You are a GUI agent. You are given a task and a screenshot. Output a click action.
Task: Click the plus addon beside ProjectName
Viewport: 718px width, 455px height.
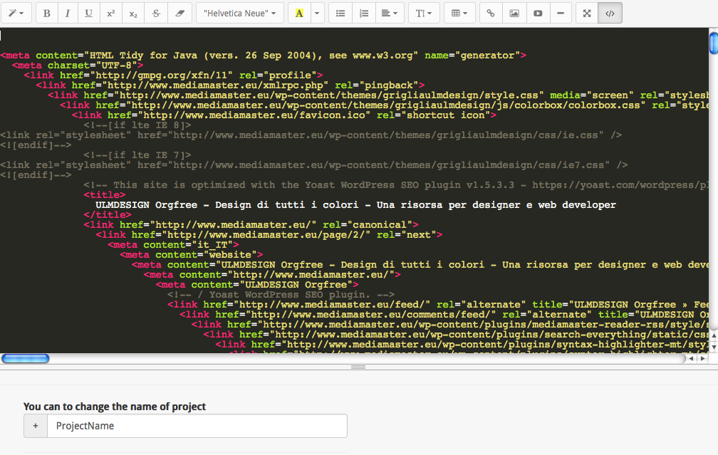(x=36, y=426)
